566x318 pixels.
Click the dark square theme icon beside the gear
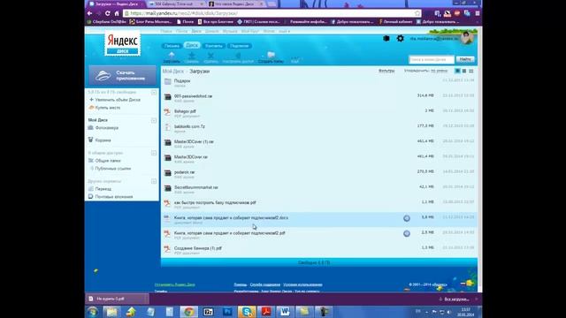pos(386,38)
